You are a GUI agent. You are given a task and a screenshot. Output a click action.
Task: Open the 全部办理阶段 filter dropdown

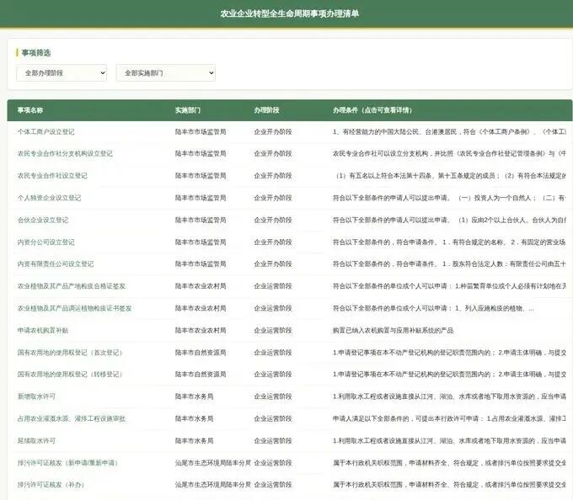tap(62, 73)
